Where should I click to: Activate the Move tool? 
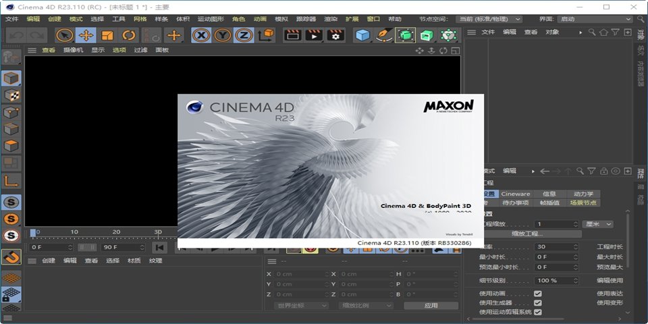(x=86, y=36)
